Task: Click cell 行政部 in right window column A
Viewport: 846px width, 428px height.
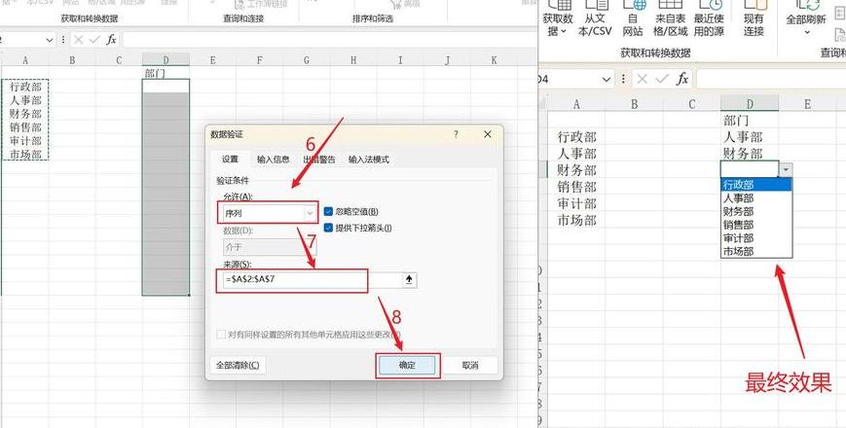Action: coord(576,137)
